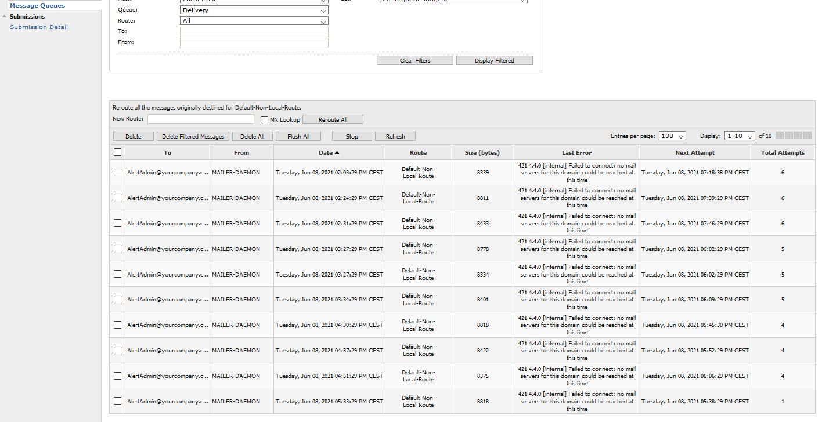Flush All queued messages
This screenshot has height=422, width=822.
[x=298, y=136]
